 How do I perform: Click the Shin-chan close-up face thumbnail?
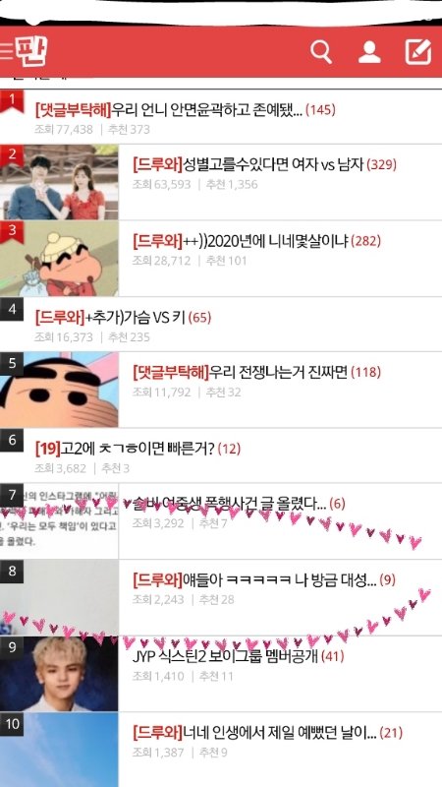click(59, 390)
